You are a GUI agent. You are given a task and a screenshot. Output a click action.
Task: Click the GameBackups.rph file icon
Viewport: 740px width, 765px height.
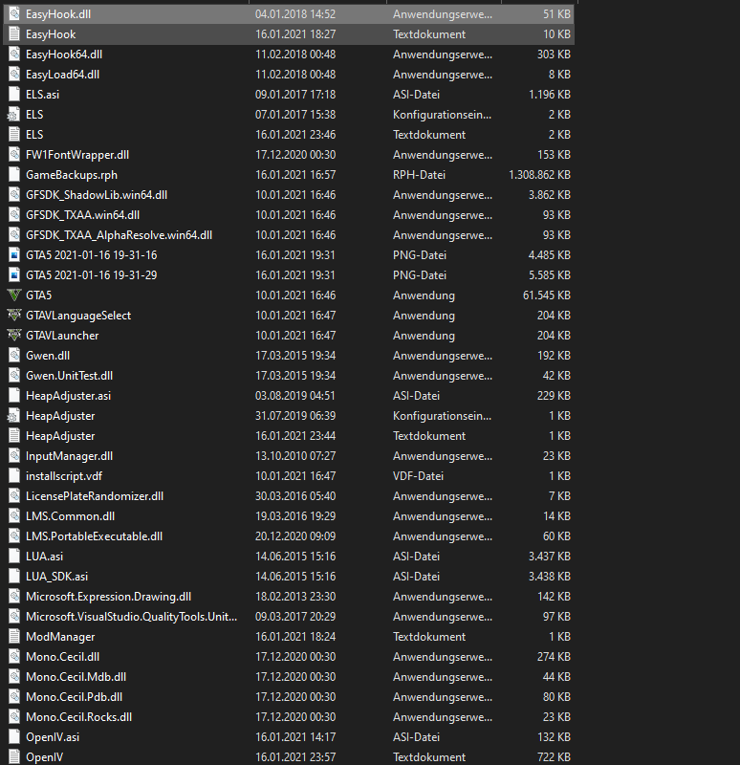(14, 175)
